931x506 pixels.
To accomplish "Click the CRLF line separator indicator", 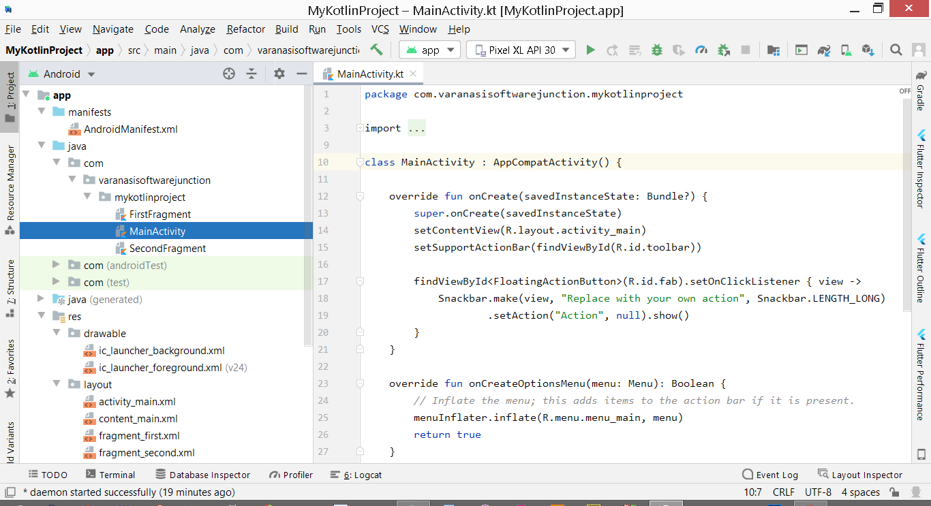I will click(783, 492).
